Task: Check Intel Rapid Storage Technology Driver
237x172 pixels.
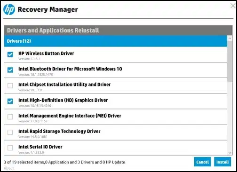Action: tap(10, 132)
